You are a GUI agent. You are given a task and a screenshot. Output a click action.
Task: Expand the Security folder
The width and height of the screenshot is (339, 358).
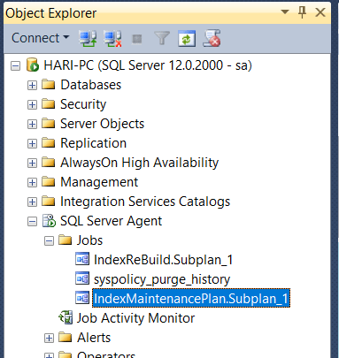click(32, 104)
